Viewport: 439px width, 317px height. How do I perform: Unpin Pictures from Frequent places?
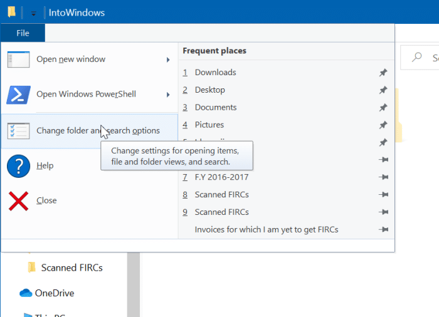tap(383, 125)
